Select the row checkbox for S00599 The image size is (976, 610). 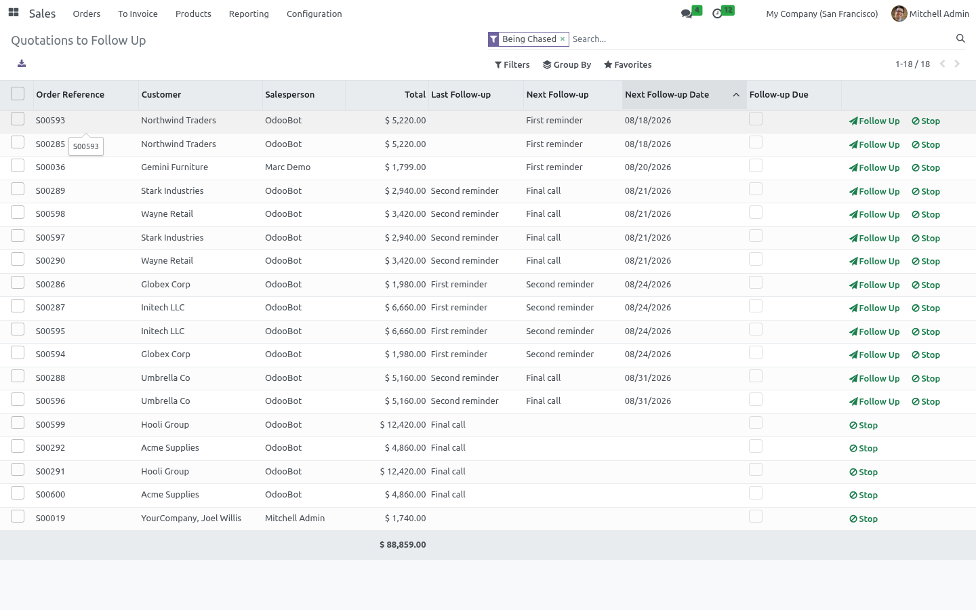coord(18,423)
